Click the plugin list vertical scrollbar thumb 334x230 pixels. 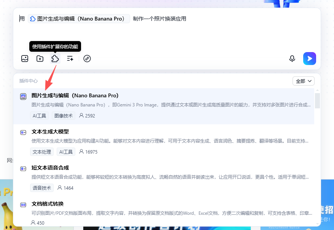coord(317,100)
